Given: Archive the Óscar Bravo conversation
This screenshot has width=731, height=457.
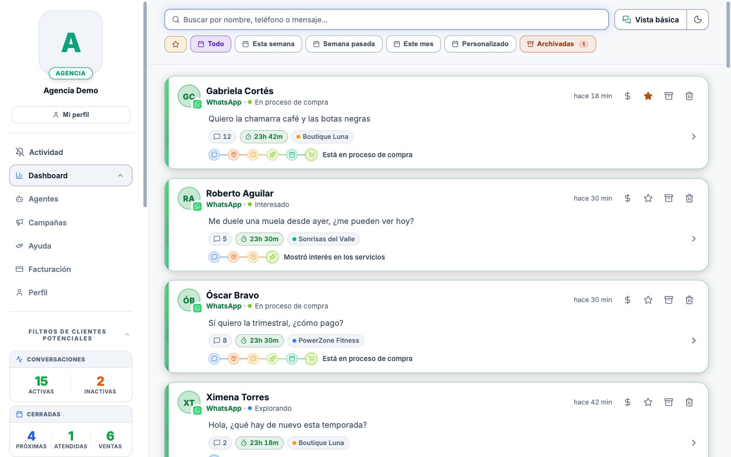Looking at the screenshot, I should pyautogui.click(x=668, y=300).
